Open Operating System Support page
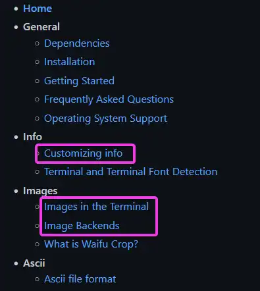 [105, 119]
